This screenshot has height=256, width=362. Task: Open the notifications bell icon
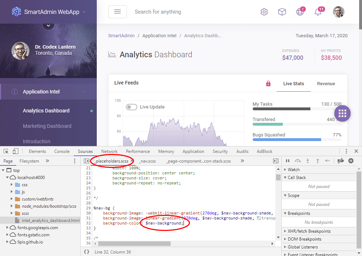(318, 12)
